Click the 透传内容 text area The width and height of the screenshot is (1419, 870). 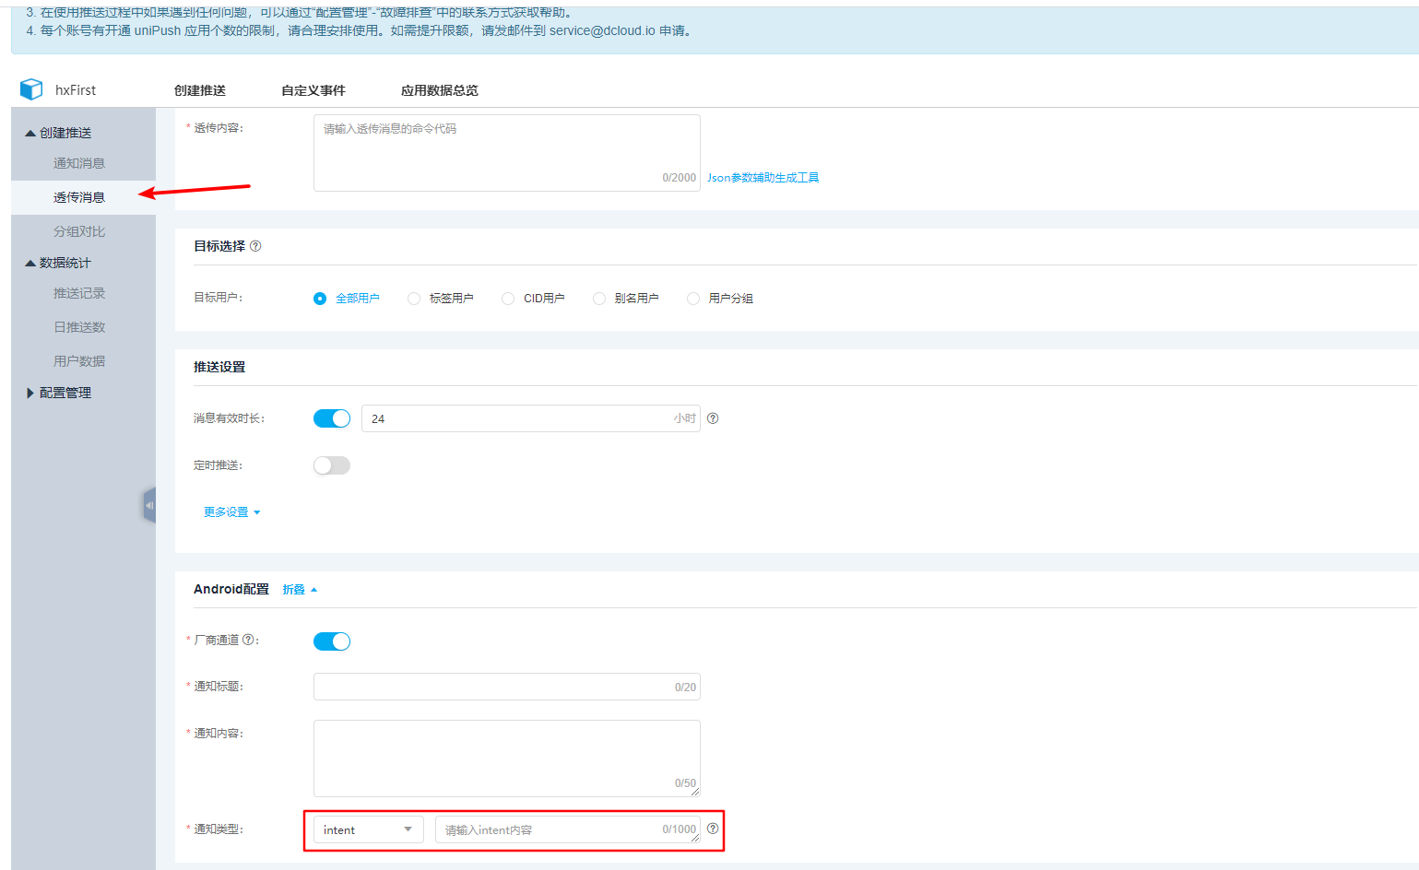pyautogui.click(x=507, y=153)
